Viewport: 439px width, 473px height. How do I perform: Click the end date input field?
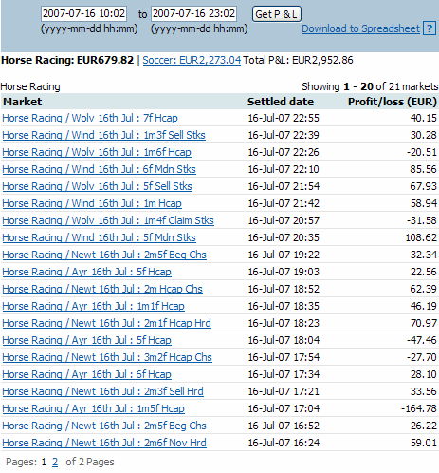(193, 13)
